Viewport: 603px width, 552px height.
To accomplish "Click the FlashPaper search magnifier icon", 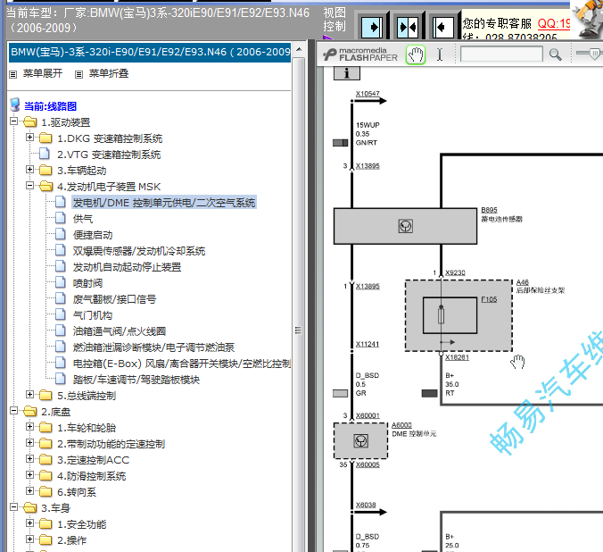I will click(x=555, y=54).
